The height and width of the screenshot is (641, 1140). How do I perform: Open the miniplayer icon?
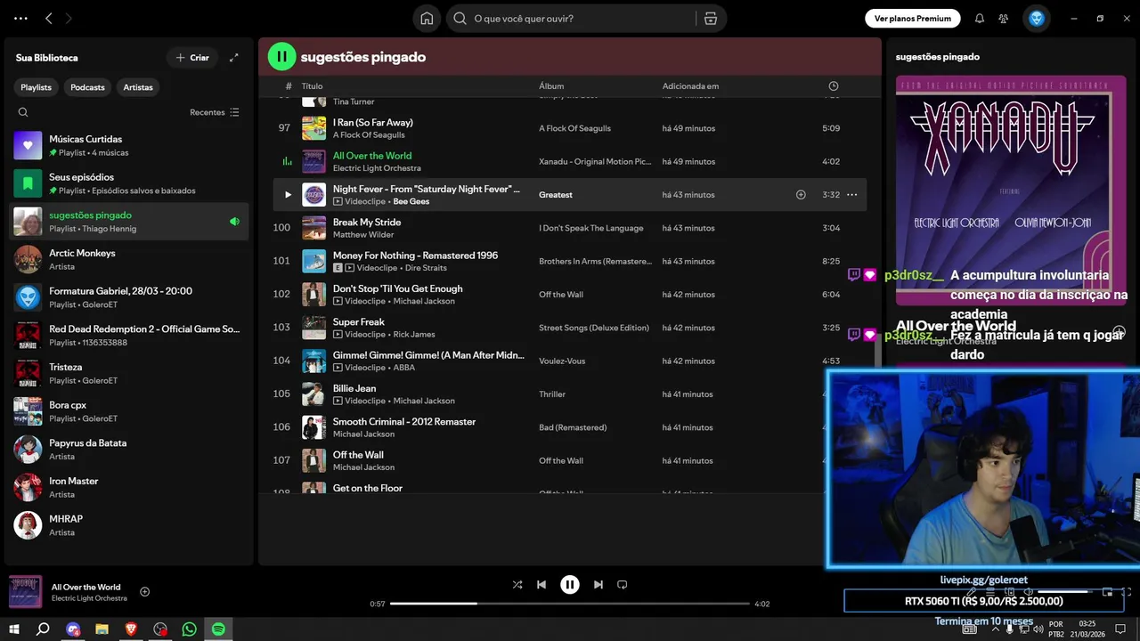click(1108, 592)
